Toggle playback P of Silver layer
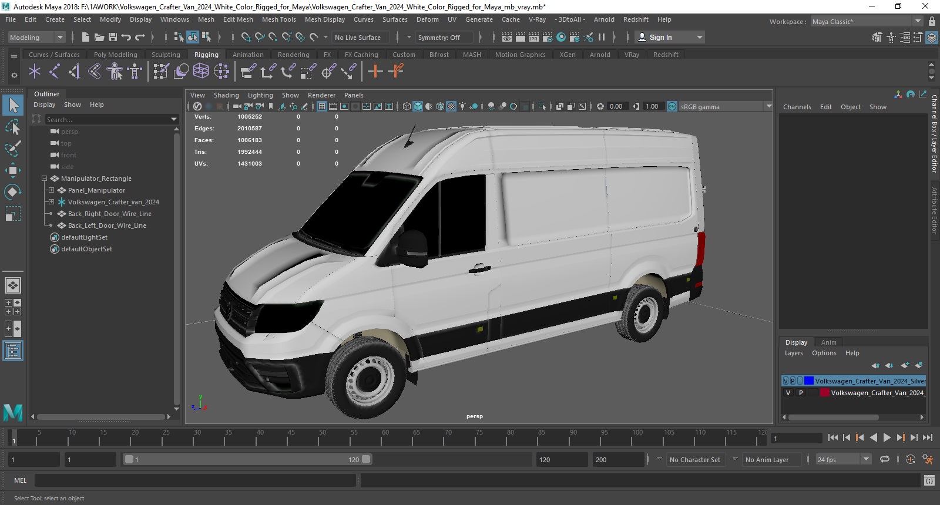Image resolution: width=940 pixels, height=505 pixels. [x=793, y=381]
